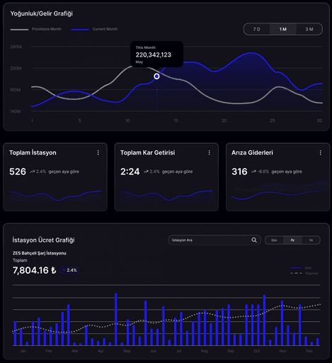The image size is (332, 363).
Task: Click the Toplam İstasyon sparkline chart
Action: [x=55, y=196]
